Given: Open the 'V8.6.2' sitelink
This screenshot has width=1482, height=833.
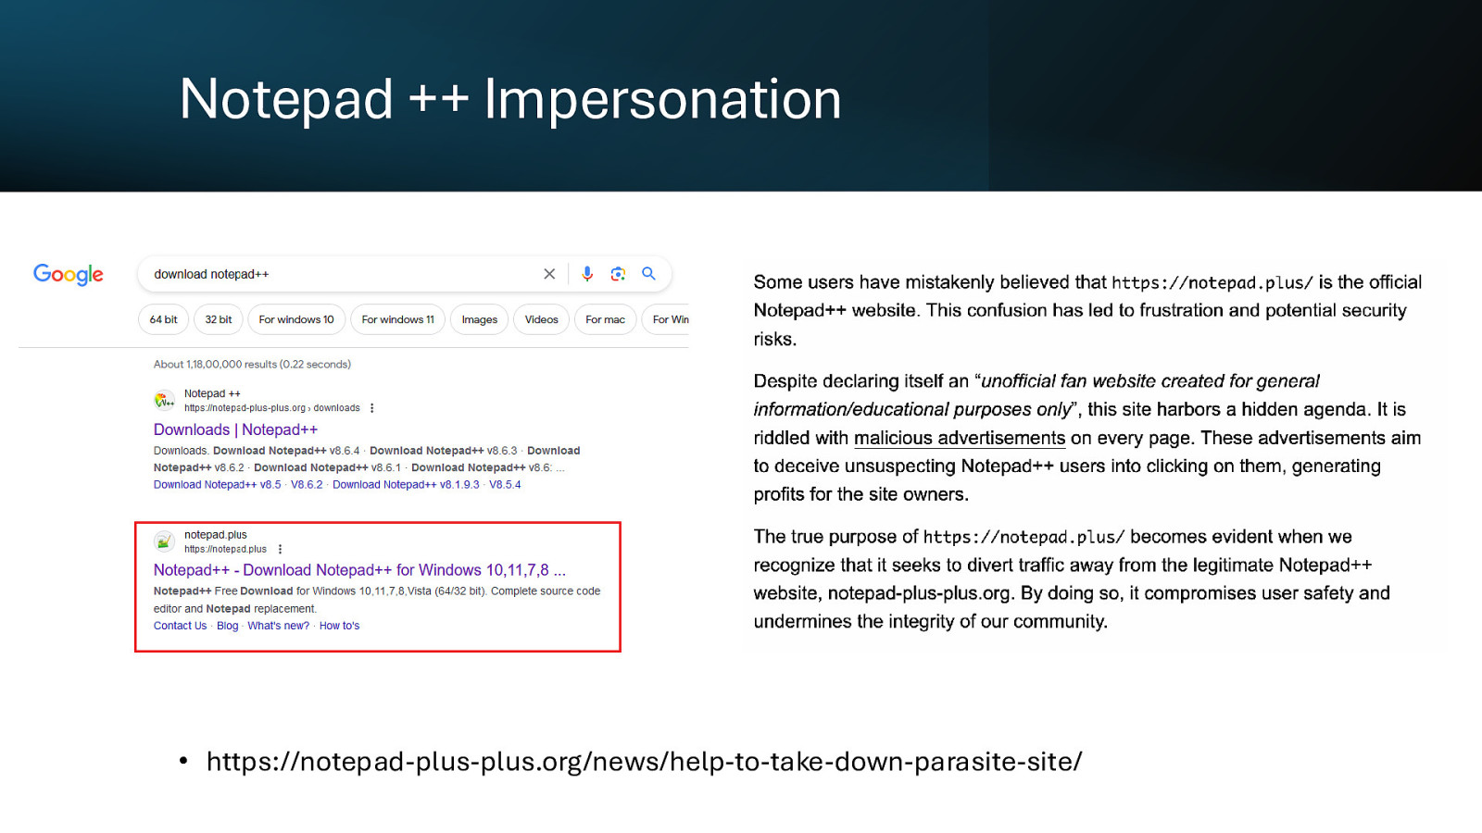Looking at the screenshot, I should pos(307,485).
